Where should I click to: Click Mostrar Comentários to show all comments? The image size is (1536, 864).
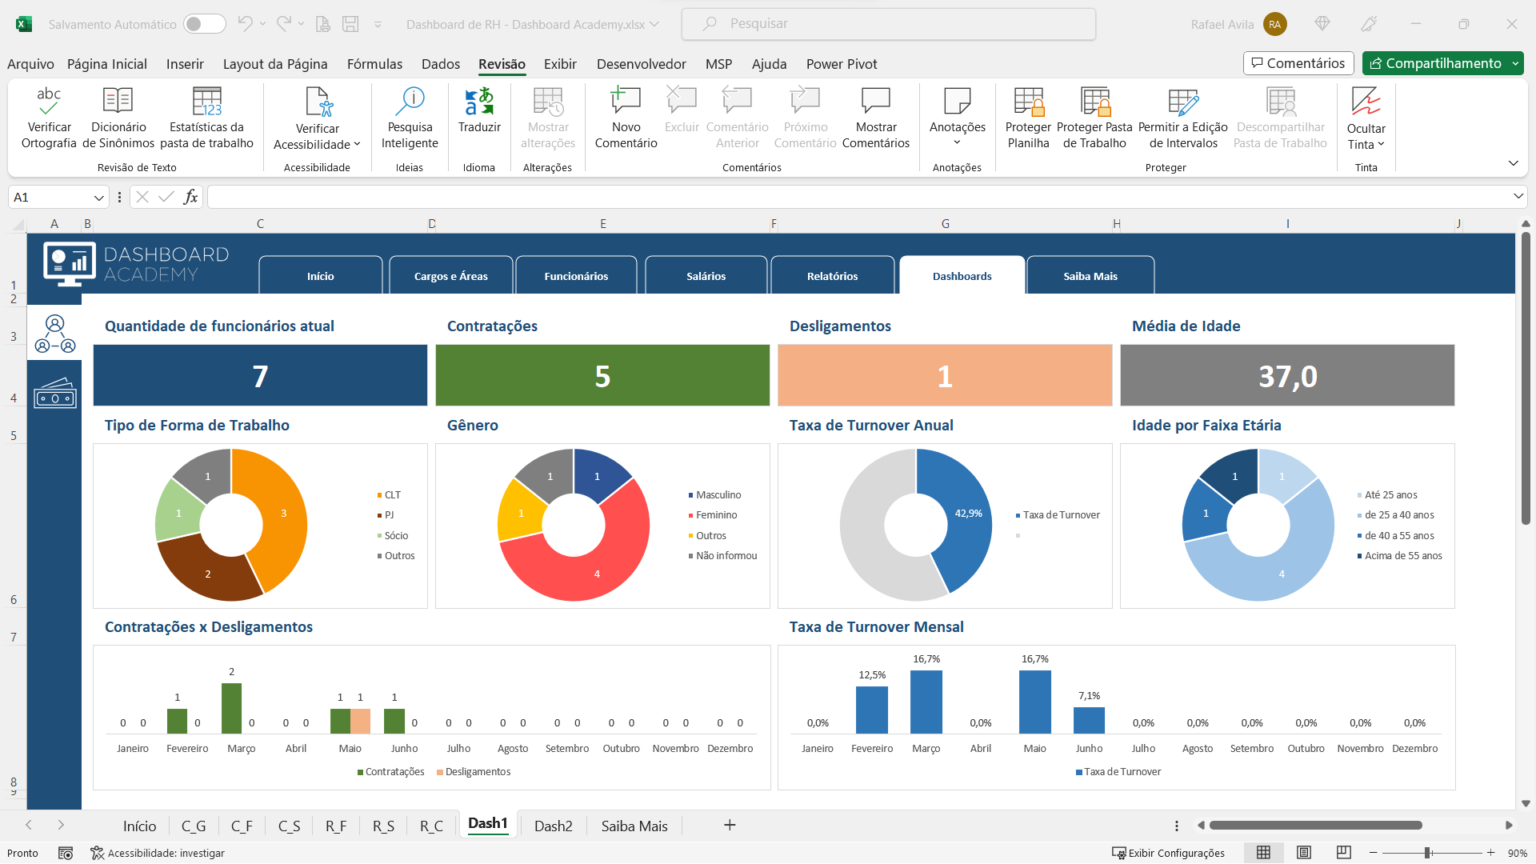click(x=876, y=120)
